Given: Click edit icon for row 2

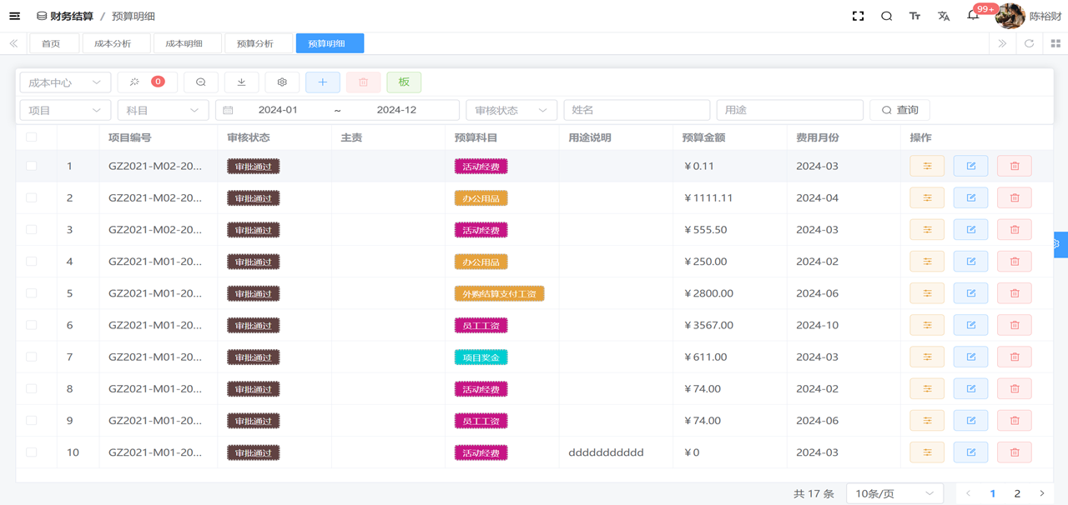Looking at the screenshot, I should [x=970, y=198].
